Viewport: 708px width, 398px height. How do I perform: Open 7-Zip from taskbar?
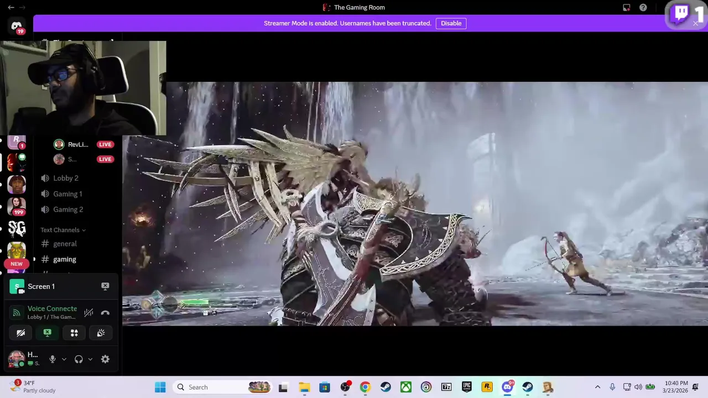[x=446, y=387]
